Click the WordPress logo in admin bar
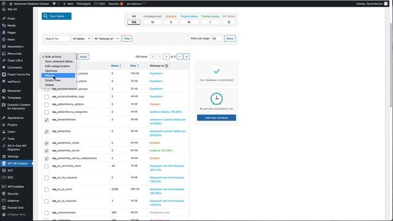The image size is (393, 221). pos(4,4)
